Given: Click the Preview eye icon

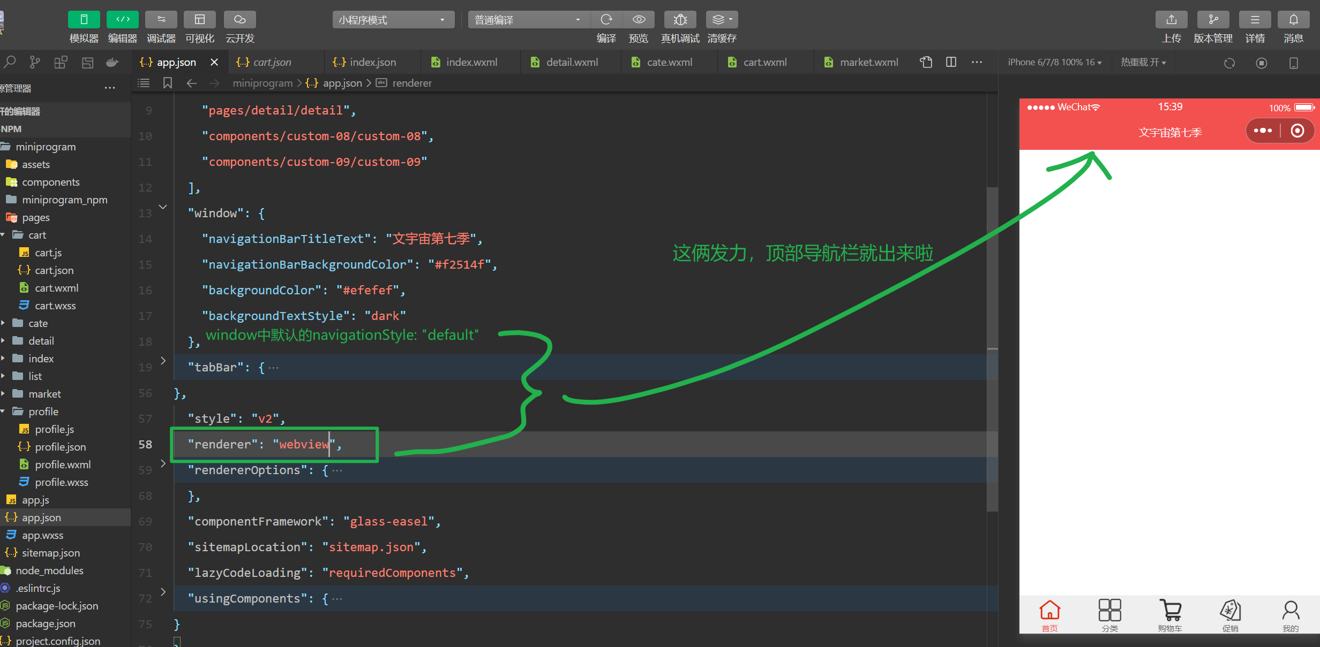Looking at the screenshot, I should coord(639,20).
